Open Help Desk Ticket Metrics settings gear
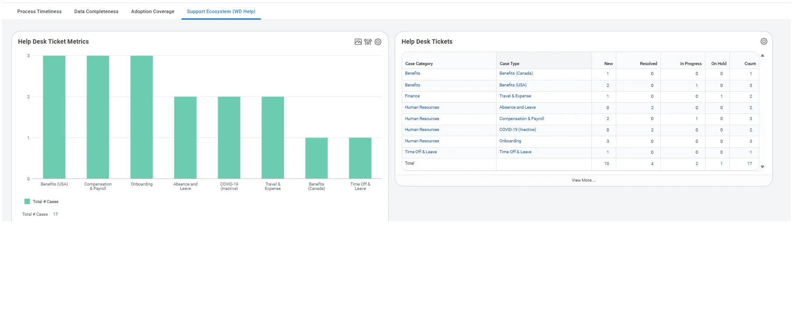 click(x=378, y=42)
